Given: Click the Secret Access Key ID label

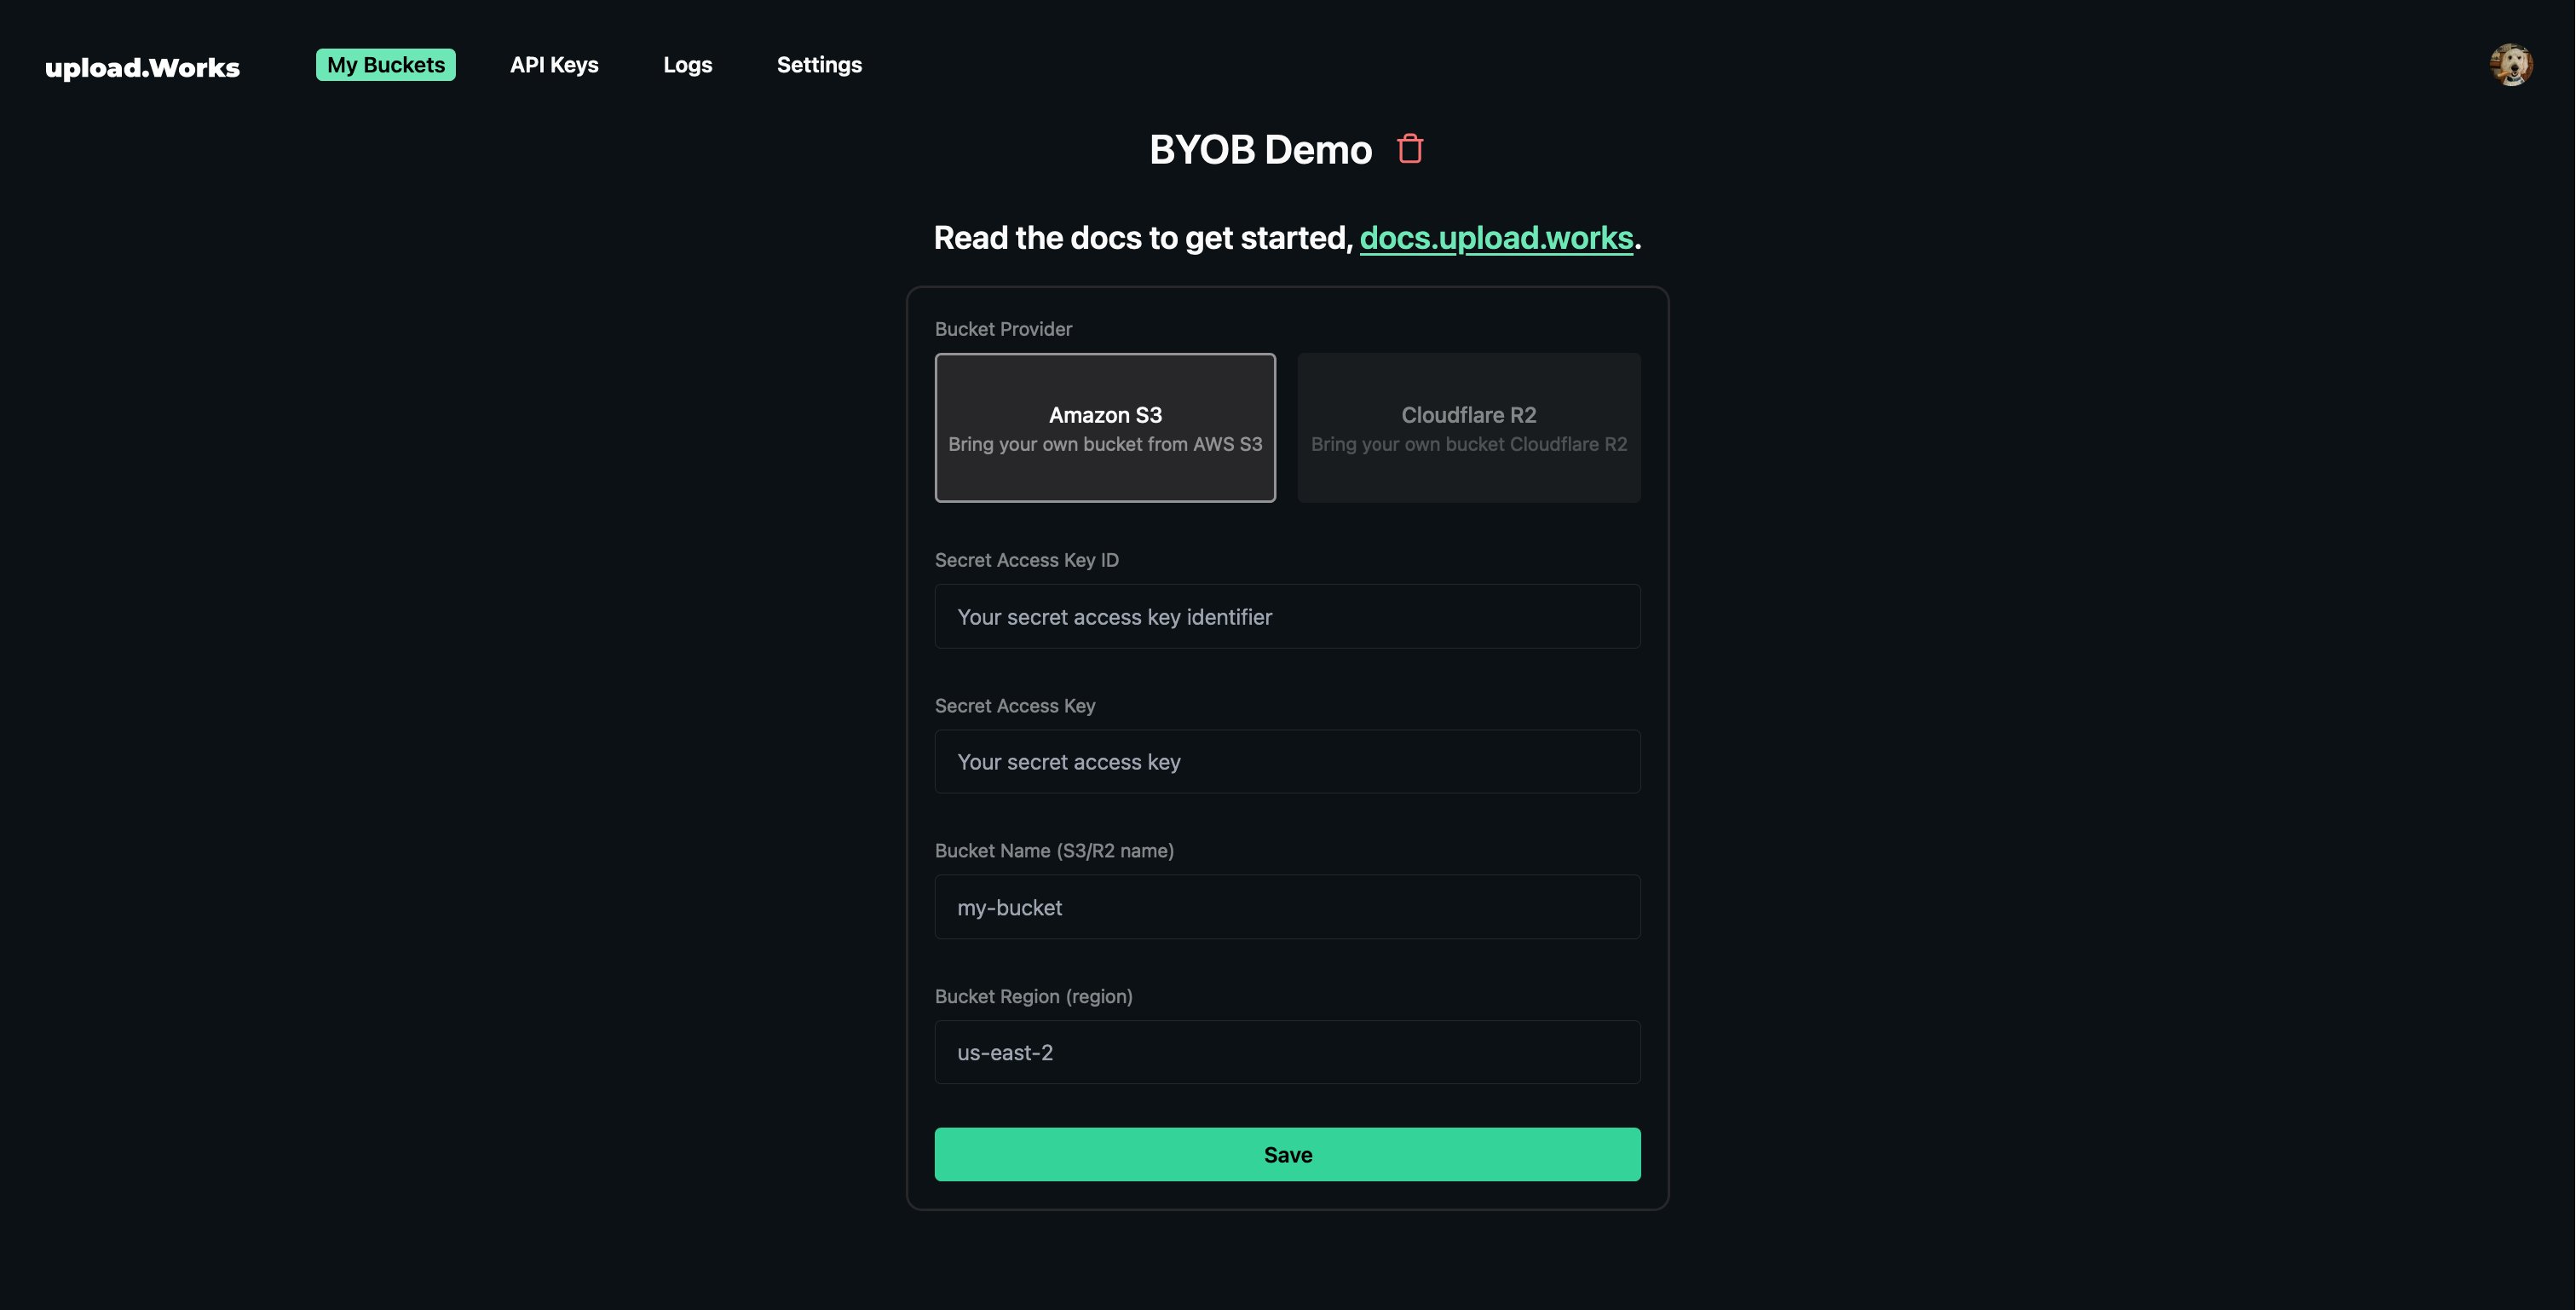Looking at the screenshot, I should click(x=1027, y=560).
